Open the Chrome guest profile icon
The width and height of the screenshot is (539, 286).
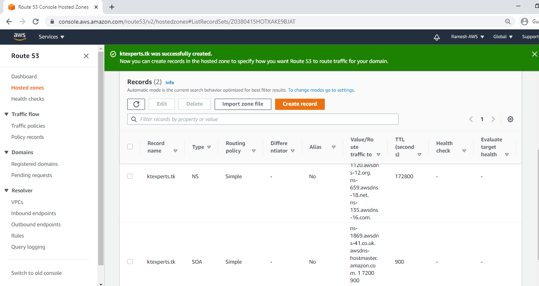click(525, 22)
